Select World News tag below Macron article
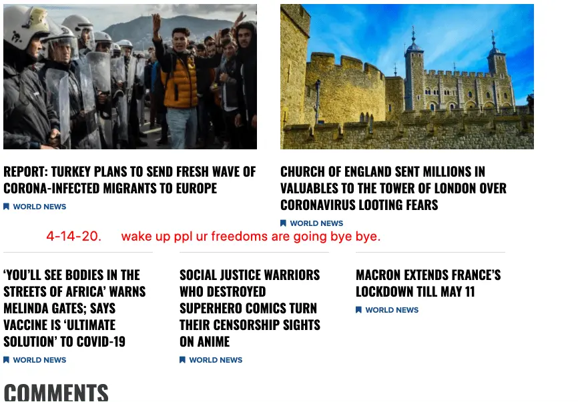Viewport: 578px width, 402px height. point(392,309)
